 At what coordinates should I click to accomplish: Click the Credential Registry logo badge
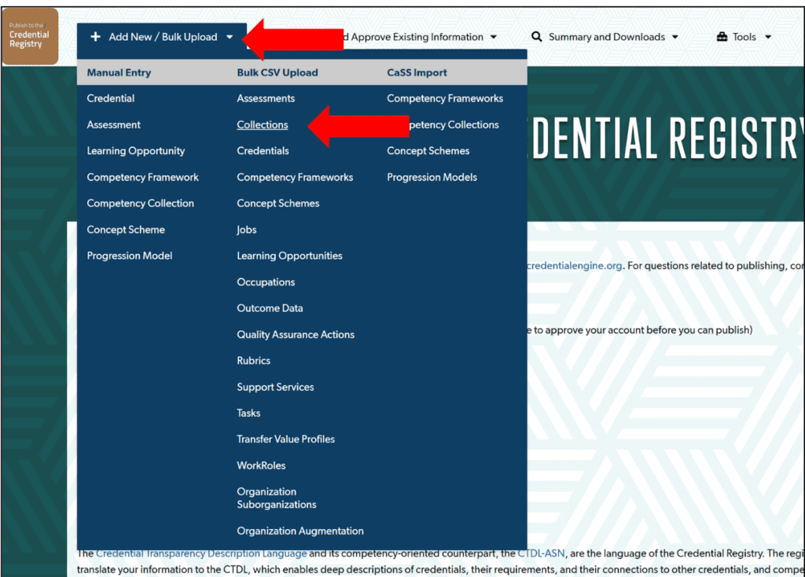(x=30, y=35)
